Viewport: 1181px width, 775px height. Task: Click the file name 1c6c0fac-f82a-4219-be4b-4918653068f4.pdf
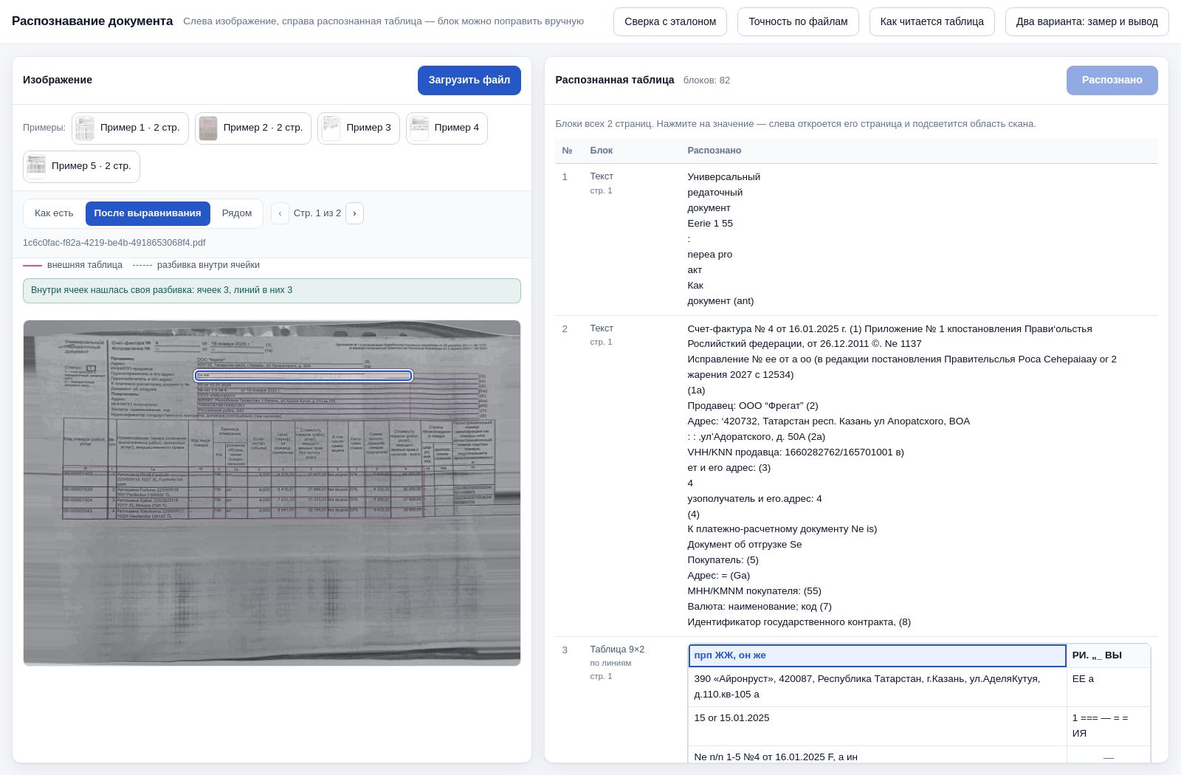pyautogui.click(x=114, y=243)
